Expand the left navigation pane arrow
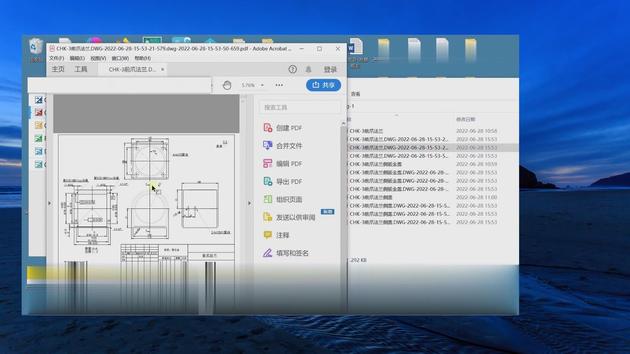This screenshot has width=630, height=354. (50, 203)
